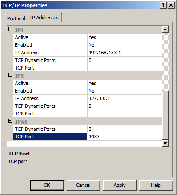Viewport: 177px width, 195px height.
Task: Collapse the IP4 section
Action: [x=10, y=29]
